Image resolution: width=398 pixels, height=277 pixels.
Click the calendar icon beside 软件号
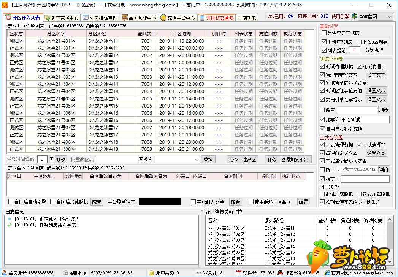pyautogui.click(x=238, y=273)
